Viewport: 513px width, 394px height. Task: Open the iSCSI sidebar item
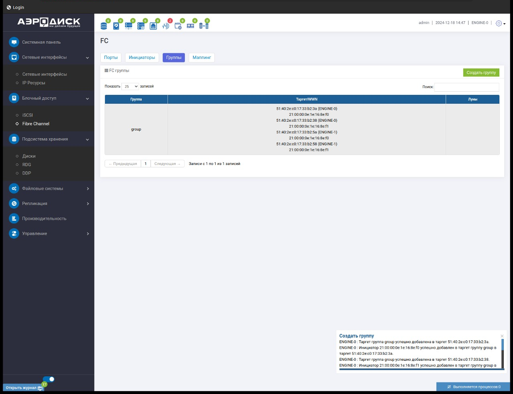click(28, 115)
